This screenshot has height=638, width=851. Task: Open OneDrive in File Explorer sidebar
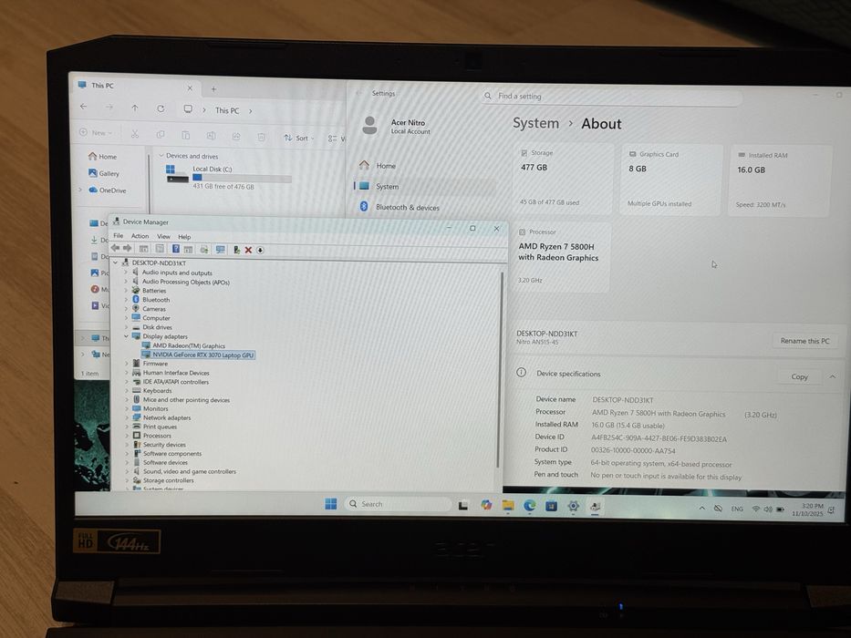[108, 190]
